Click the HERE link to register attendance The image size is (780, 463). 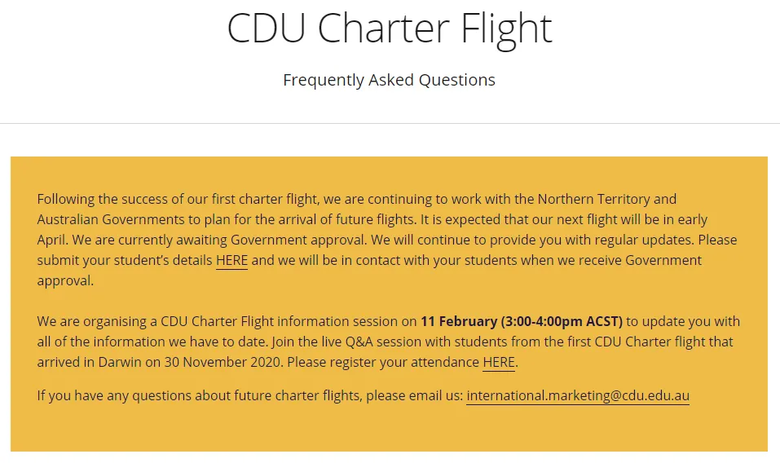(x=499, y=362)
